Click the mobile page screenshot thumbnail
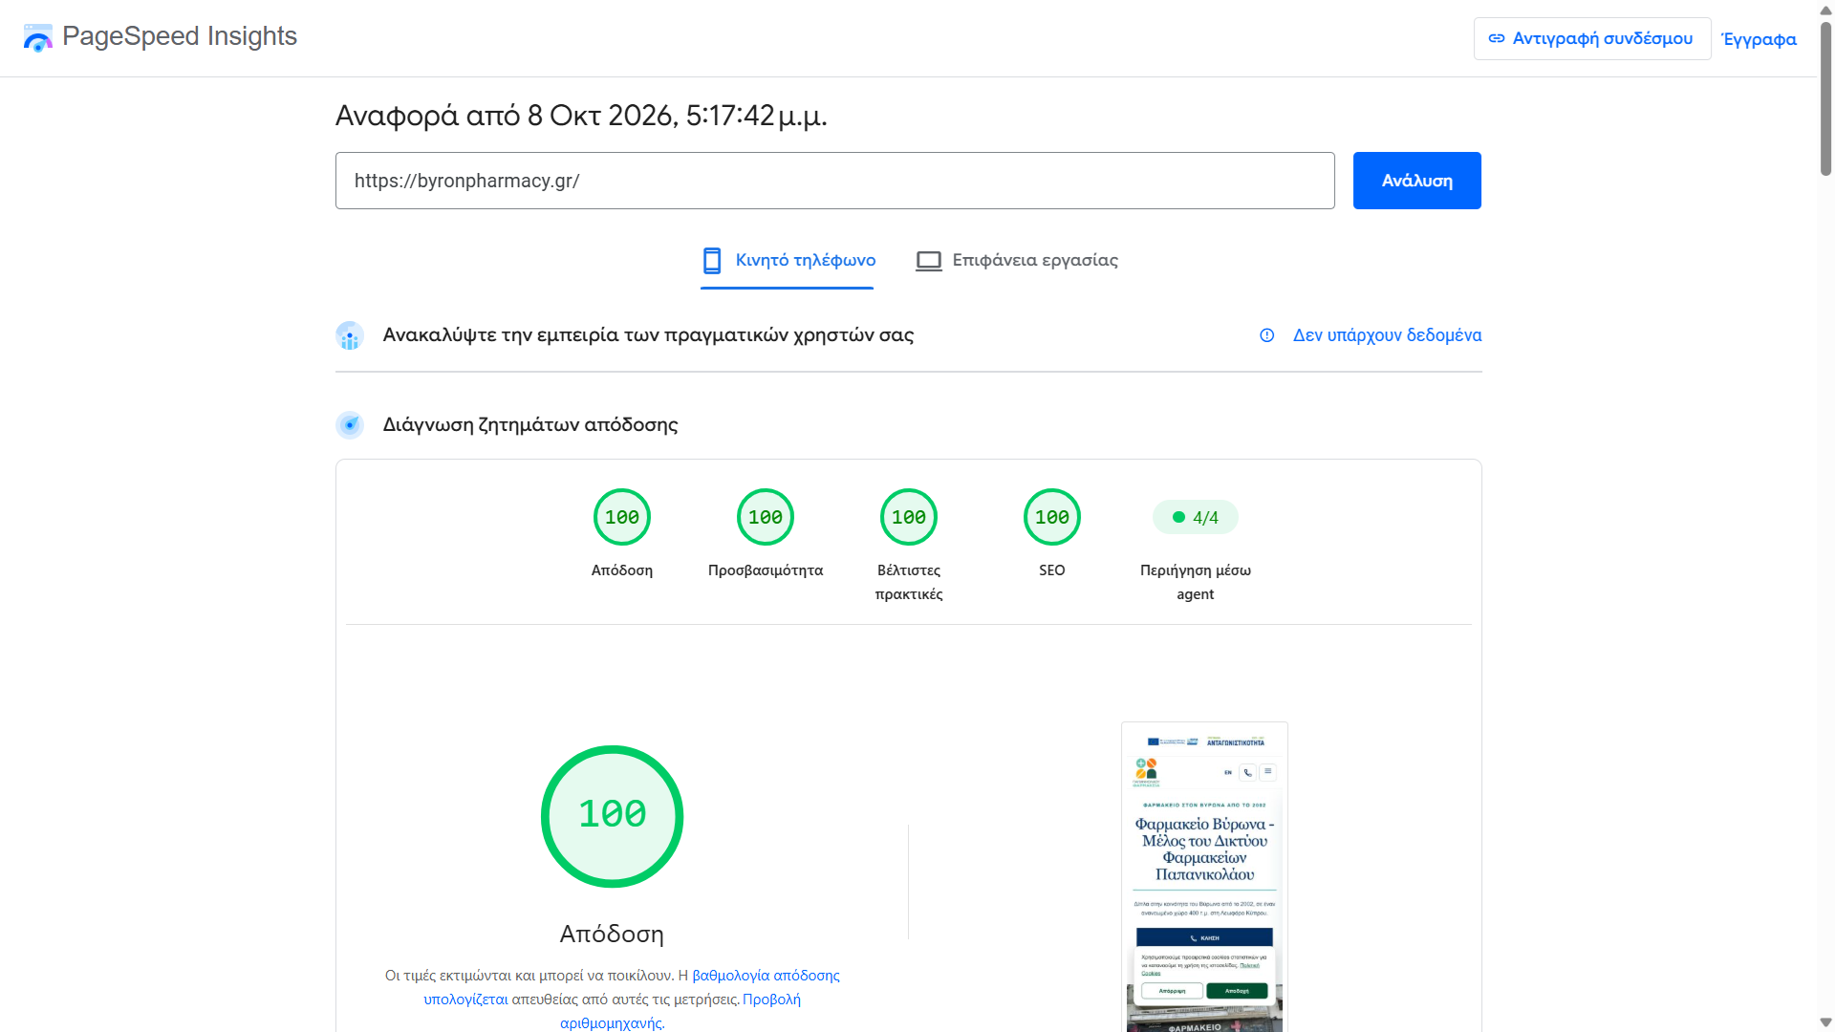This screenshot has width=1835, height=1032. [1204, 877]
